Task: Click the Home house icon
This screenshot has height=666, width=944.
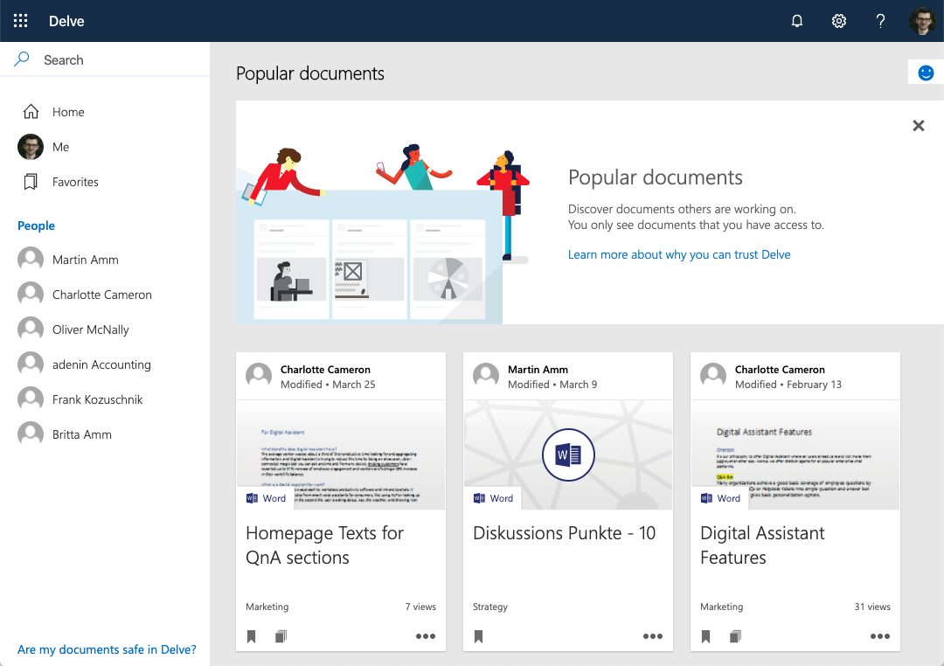Action: pyautogui.click(x=31, y=111)
